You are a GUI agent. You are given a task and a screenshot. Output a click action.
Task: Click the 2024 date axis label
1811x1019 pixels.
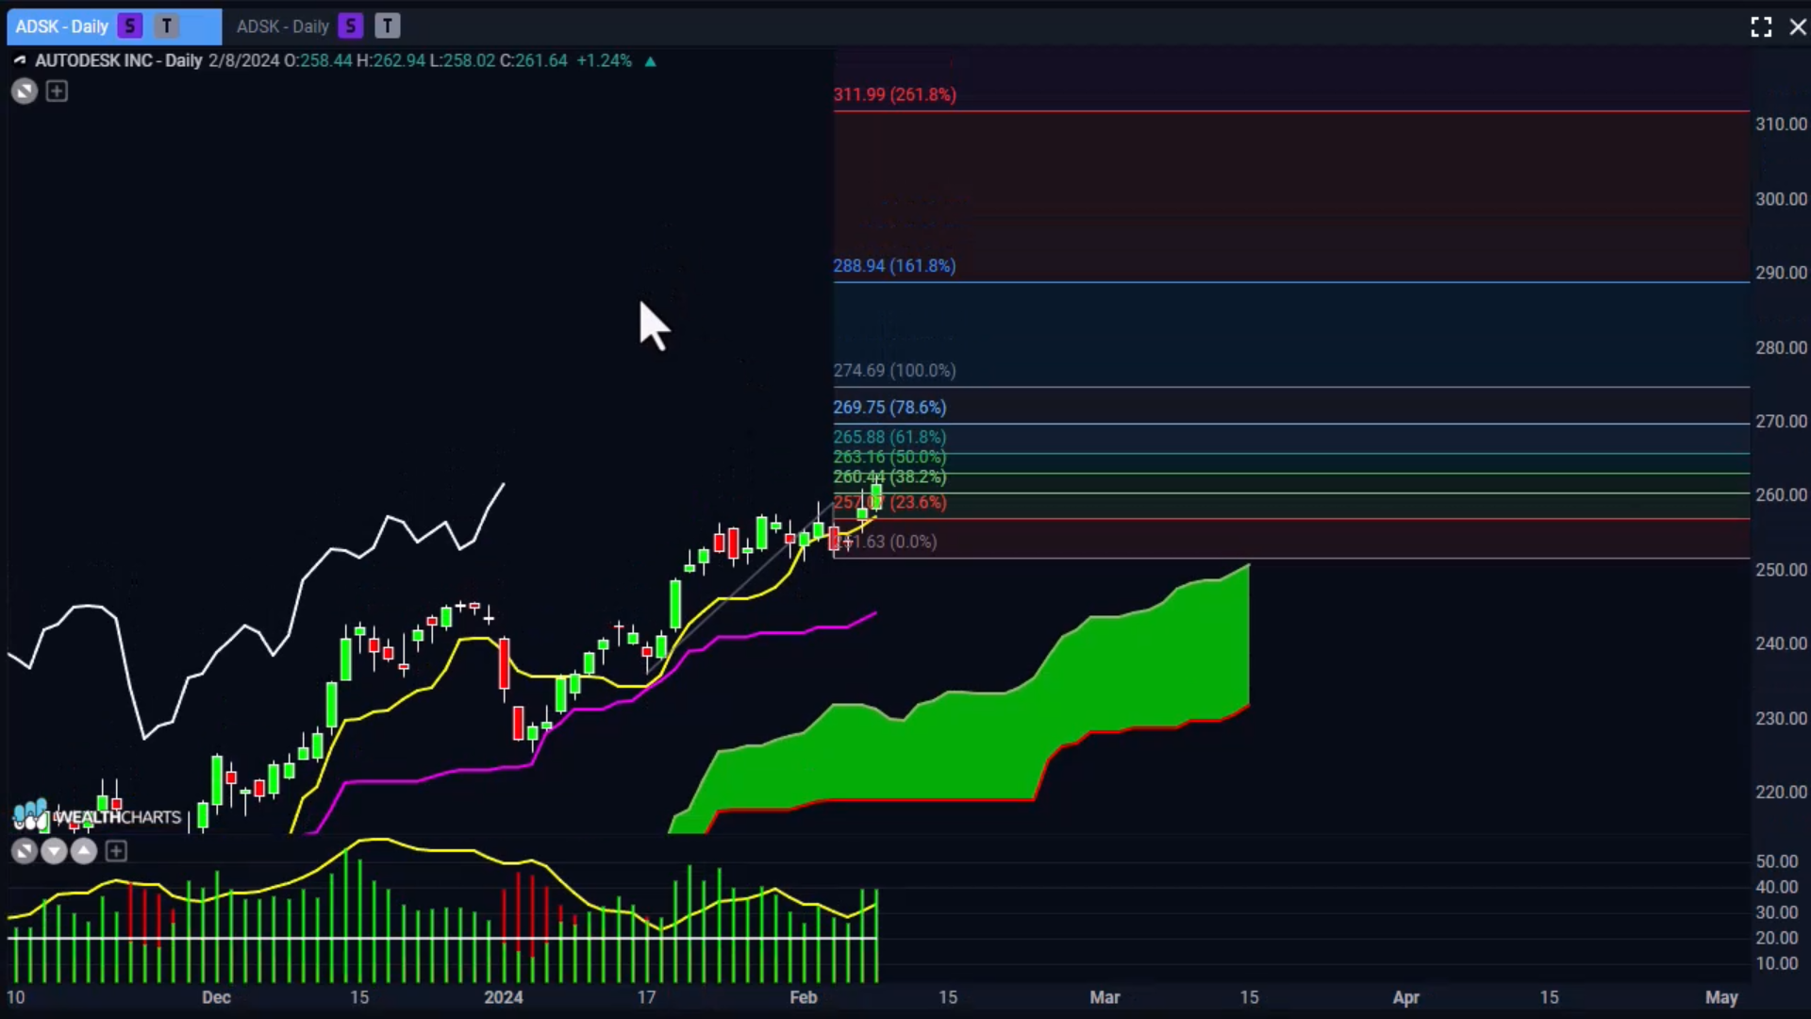(503, 997)
